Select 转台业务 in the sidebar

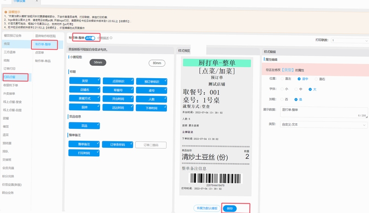[8, 193]
